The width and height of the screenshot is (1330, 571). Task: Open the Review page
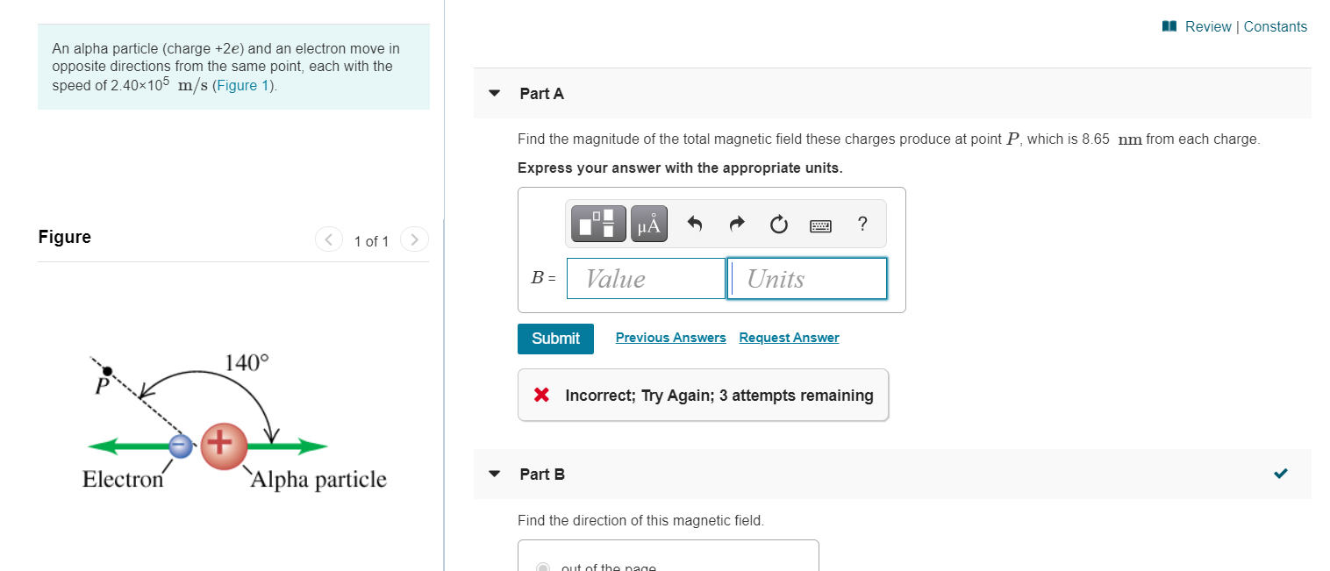[x=1207, y=26]
